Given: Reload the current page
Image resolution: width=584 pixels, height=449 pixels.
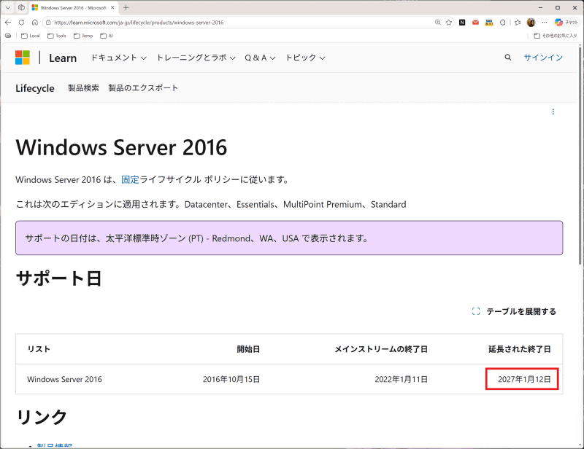Looking at the screenshot, I should tap(22, 23).
